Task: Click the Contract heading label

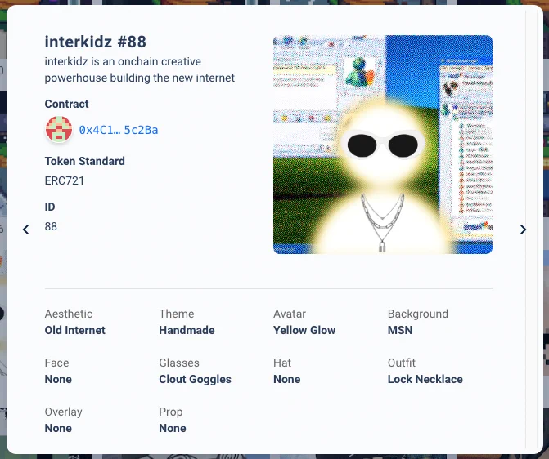Action: coord(66,104)
